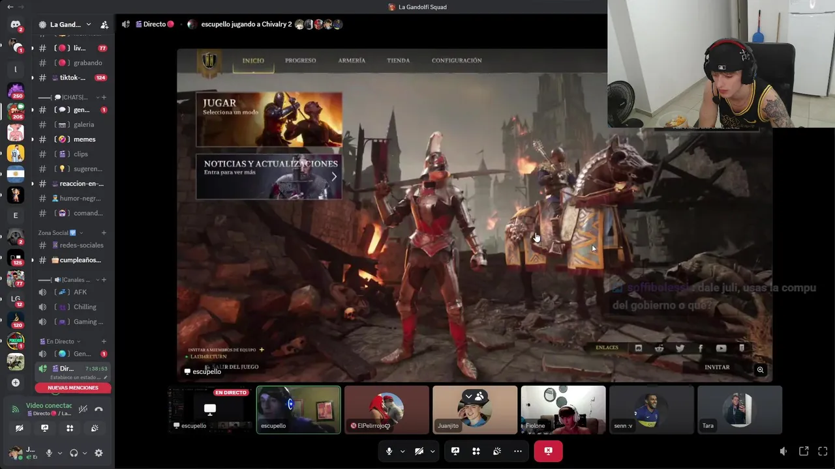Viewport: 835px width, 469px height.
Task: Open the LG server with 12 badge
Action: (x=15, y=299)
